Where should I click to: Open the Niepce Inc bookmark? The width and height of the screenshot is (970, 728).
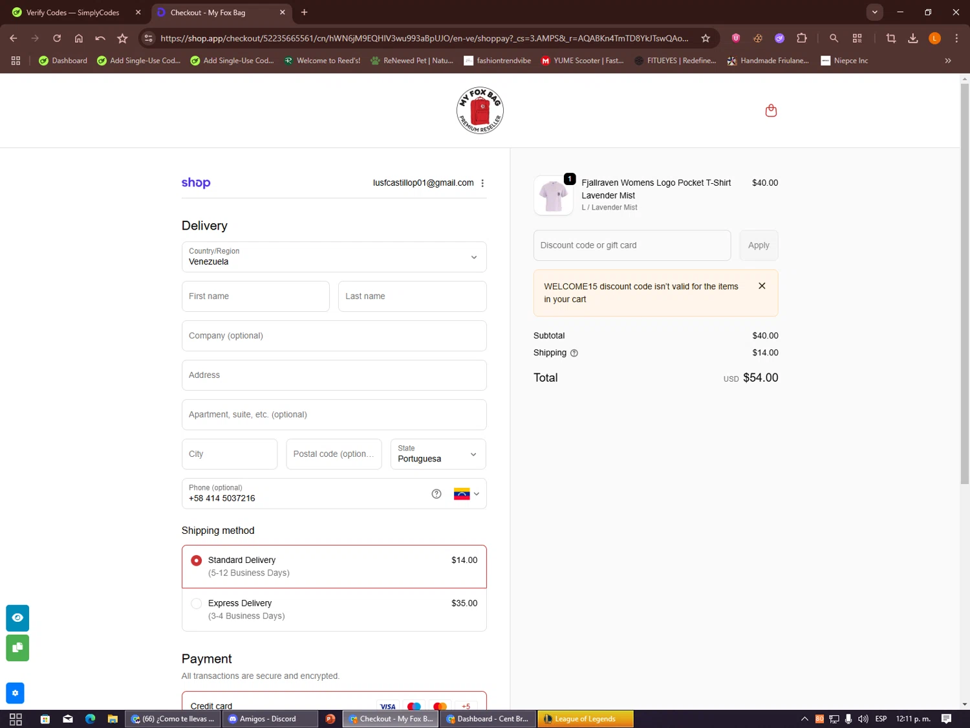coord(845,60)
